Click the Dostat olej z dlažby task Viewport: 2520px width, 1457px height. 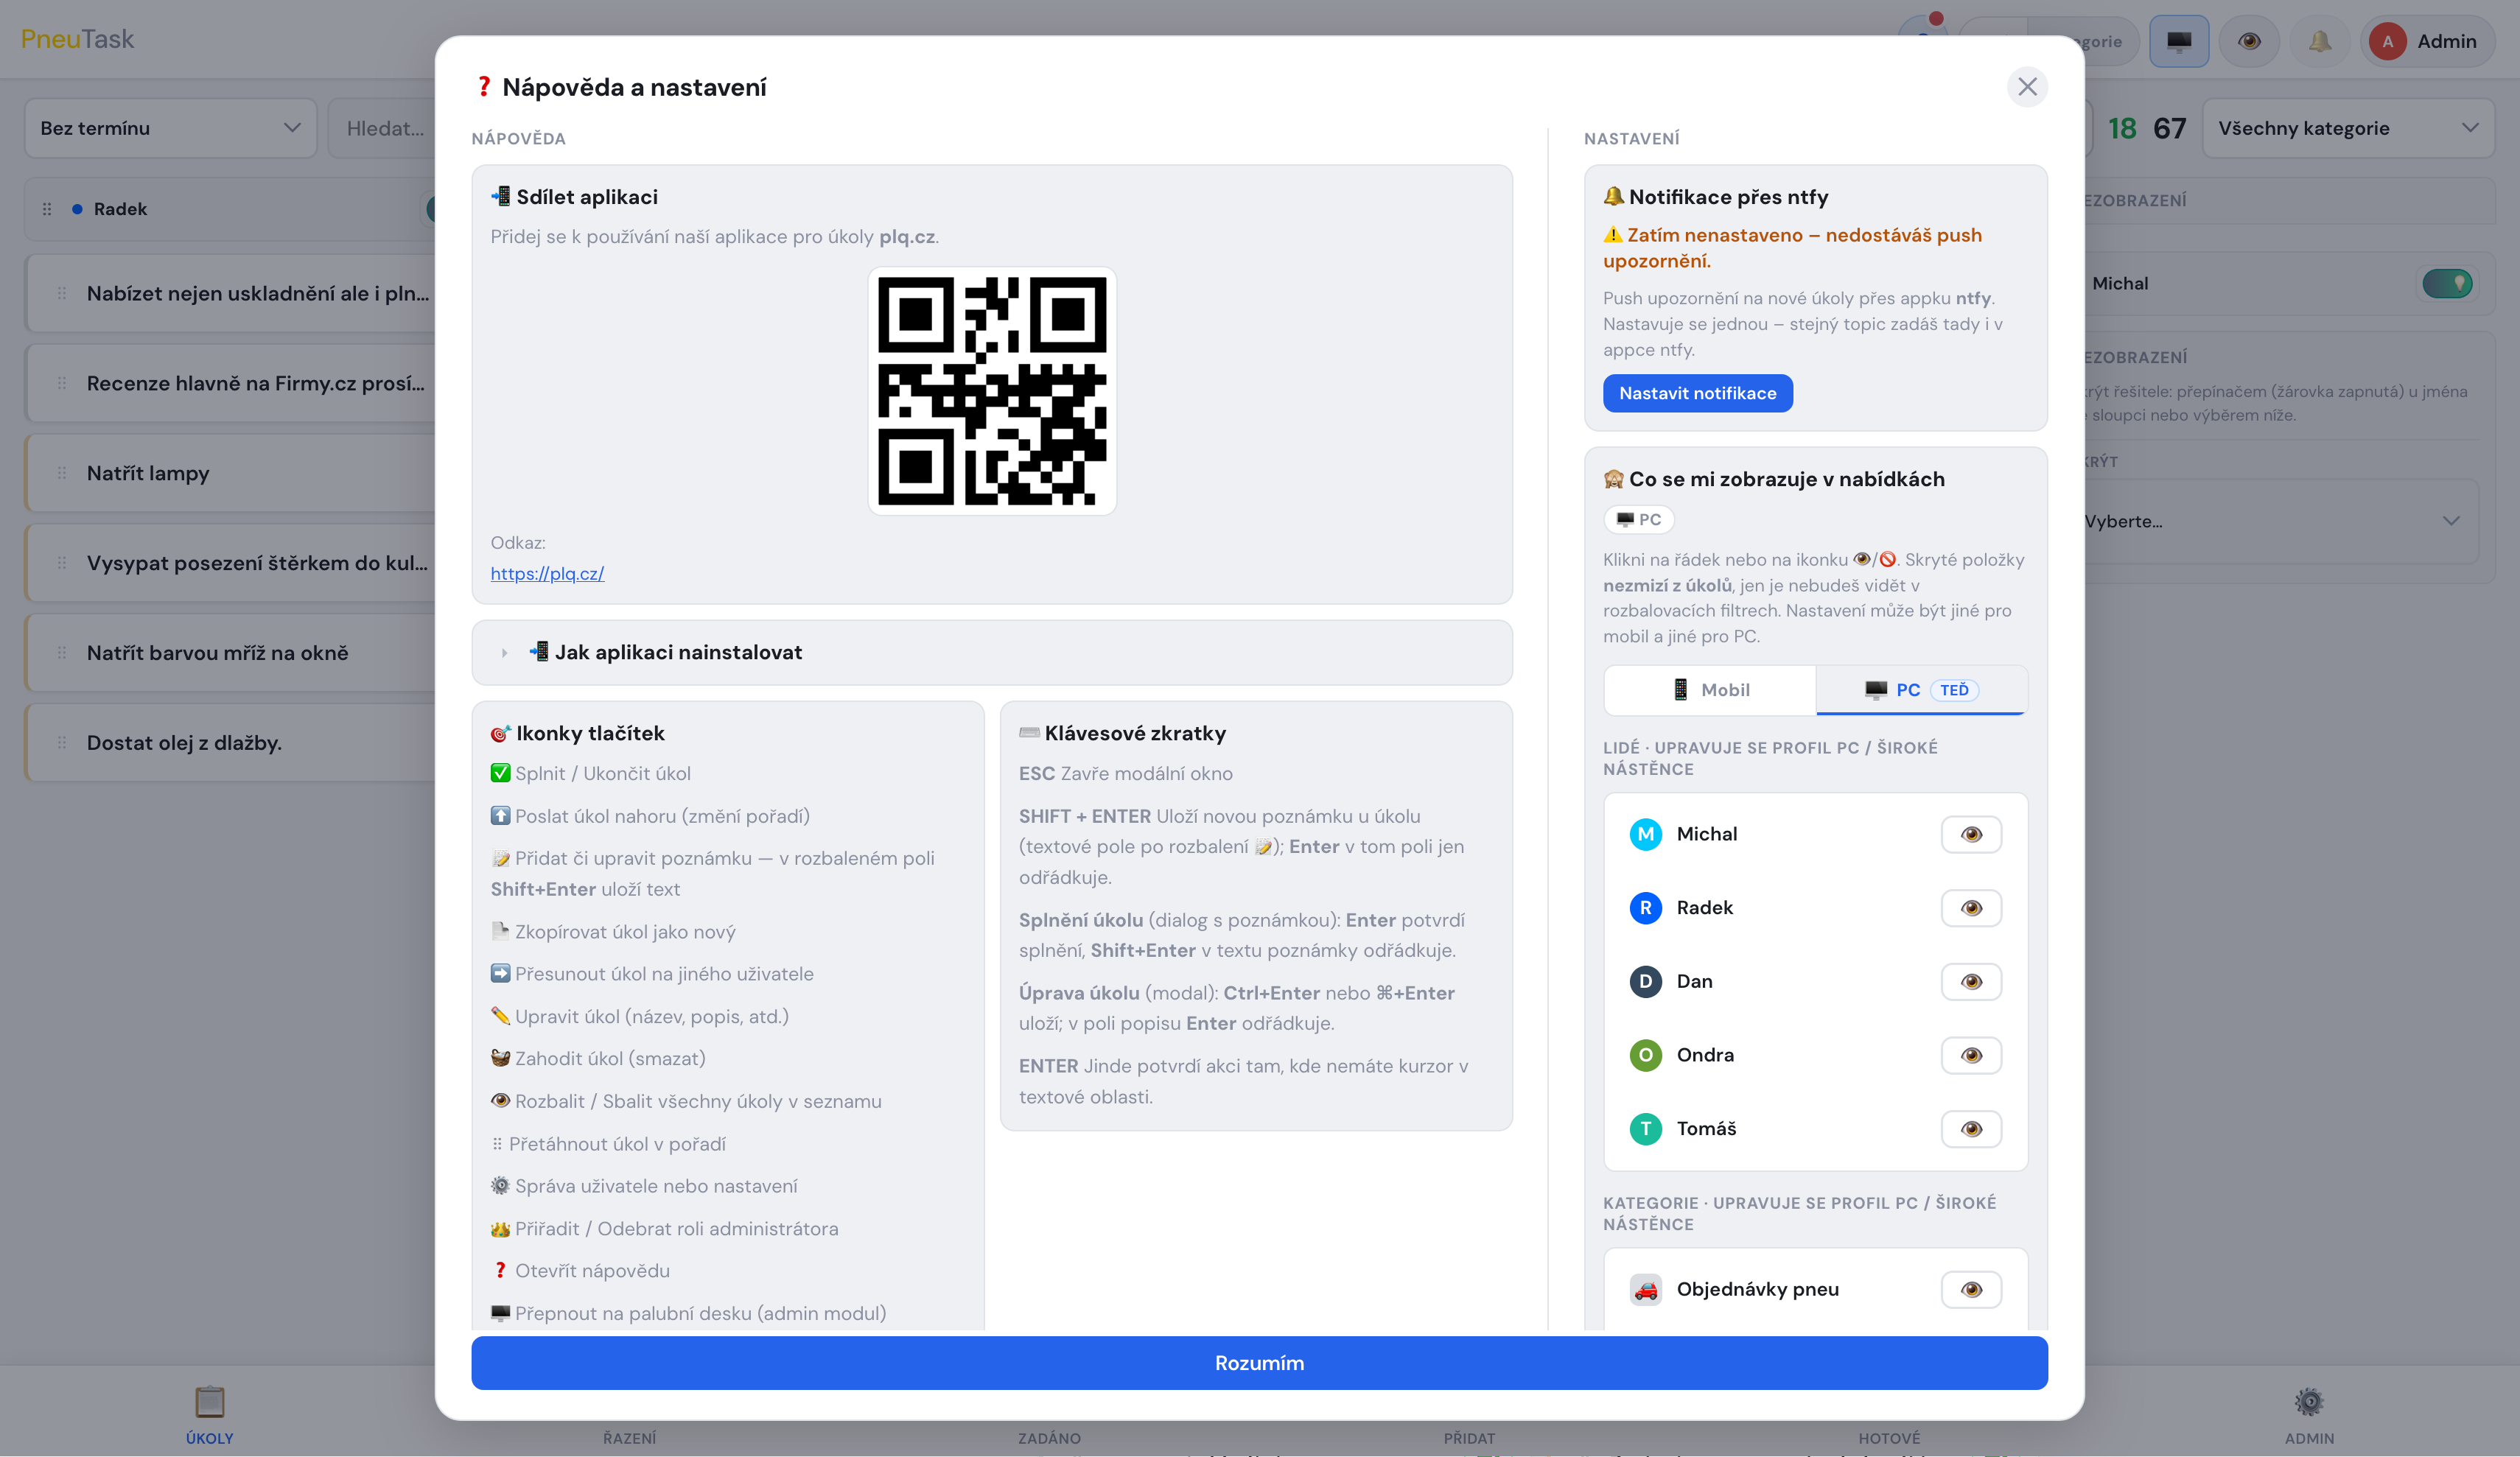point(231,742)
